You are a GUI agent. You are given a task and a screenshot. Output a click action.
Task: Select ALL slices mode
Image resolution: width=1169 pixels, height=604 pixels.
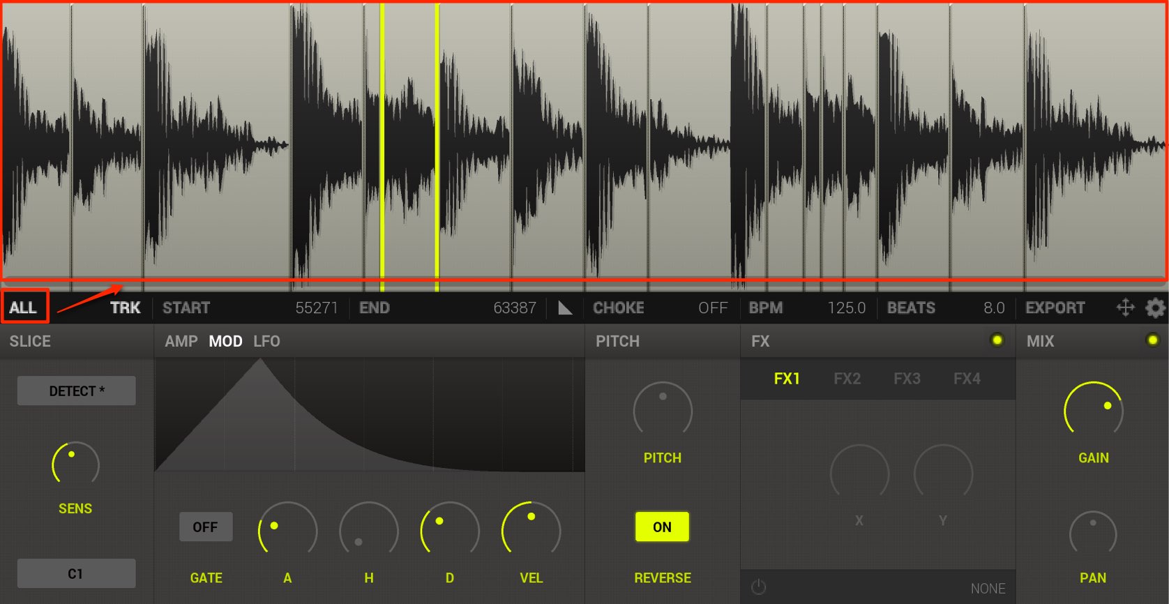[x=23, y=308]
